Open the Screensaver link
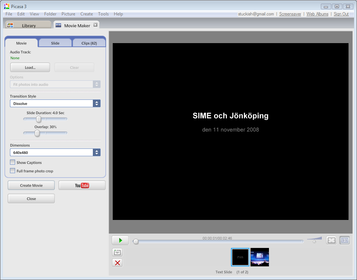 tap(290, 14)
